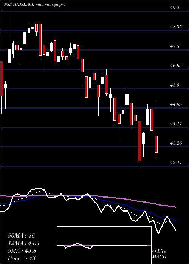The image size is (189, 264).
Task: Click inside the MACD indicator box
Action: coord(104,245)
